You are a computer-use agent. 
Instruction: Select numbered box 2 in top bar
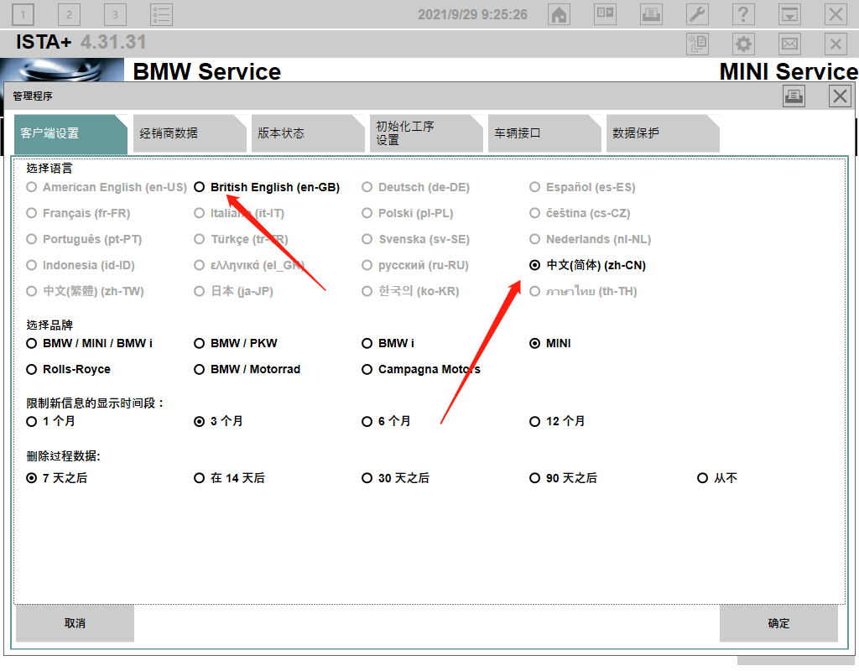[69, 14]
